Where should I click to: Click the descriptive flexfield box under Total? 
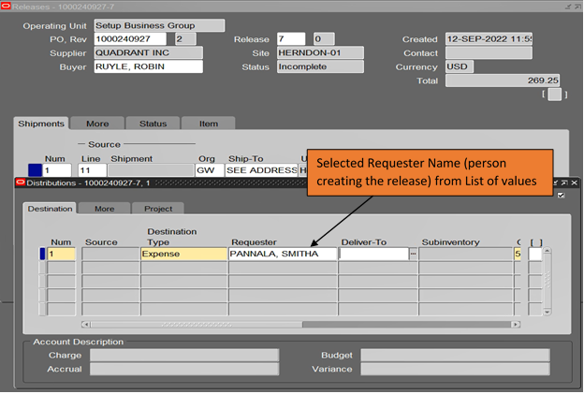coord(555,95)
